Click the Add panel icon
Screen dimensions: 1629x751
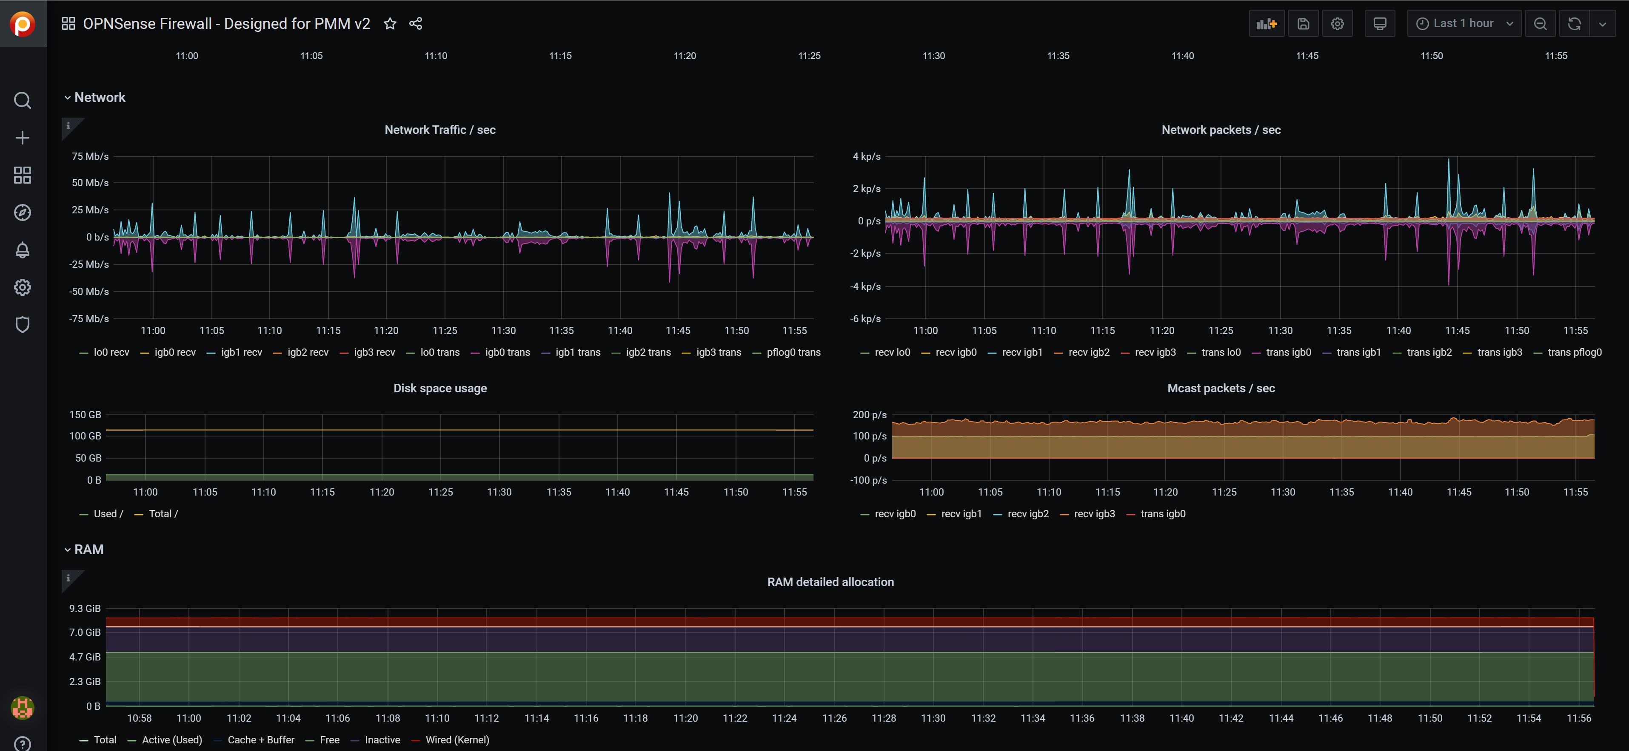coord(1266,24)
